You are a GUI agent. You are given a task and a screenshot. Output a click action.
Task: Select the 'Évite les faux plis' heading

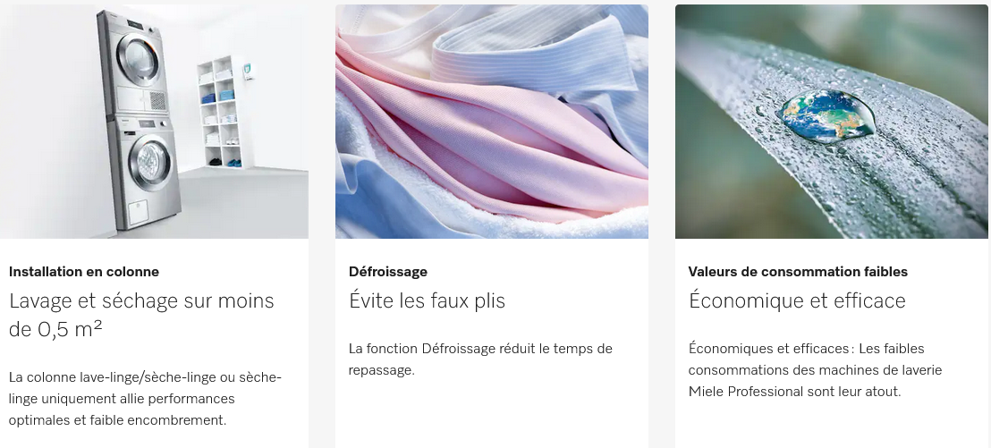[x=428, y=300]
